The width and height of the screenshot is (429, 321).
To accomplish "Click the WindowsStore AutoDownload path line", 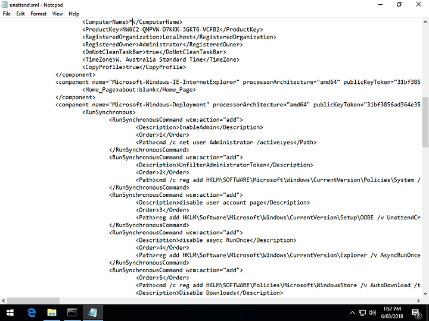I will 278,285.
